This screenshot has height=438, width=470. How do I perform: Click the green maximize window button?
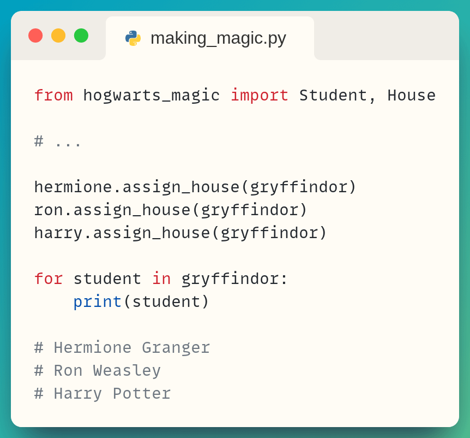[x=81, y=35]
